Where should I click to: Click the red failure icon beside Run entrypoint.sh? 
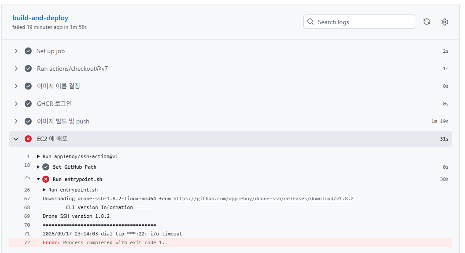[46, 179]
